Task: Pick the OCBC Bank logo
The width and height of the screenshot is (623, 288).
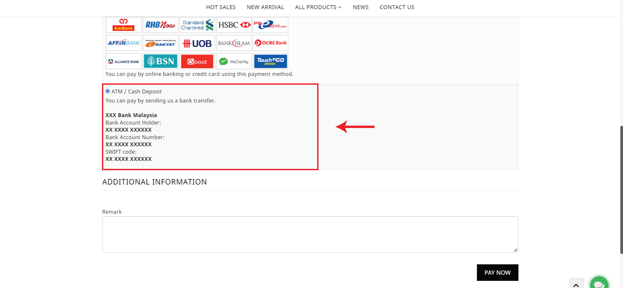Action: pyautogui.click(x=271, y=43)
